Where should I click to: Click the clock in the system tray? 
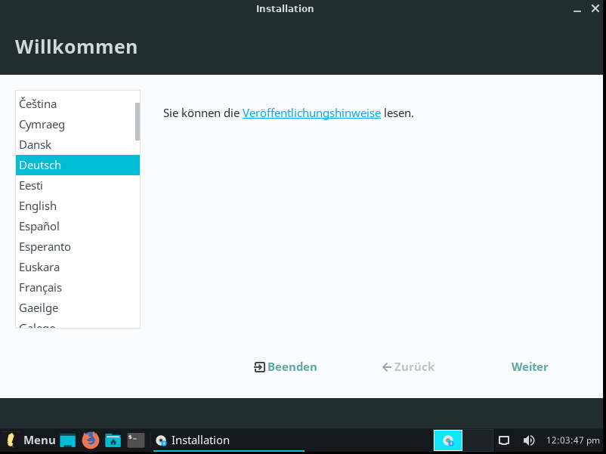click(573, 440)
